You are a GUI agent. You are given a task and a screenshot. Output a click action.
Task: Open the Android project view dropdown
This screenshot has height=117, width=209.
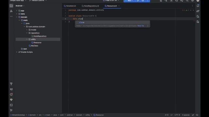click(x=20, y=6)
